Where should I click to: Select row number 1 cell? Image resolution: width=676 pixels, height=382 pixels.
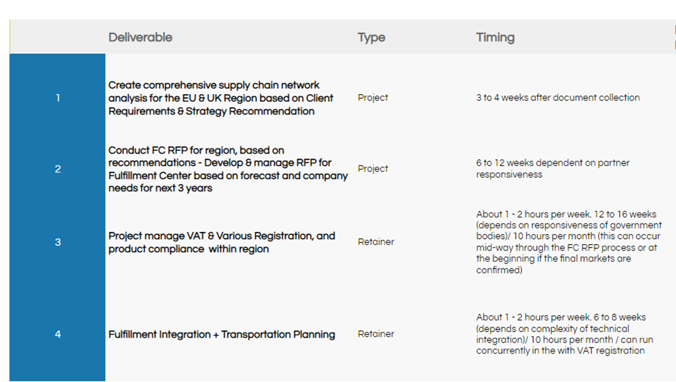point(58,98)
